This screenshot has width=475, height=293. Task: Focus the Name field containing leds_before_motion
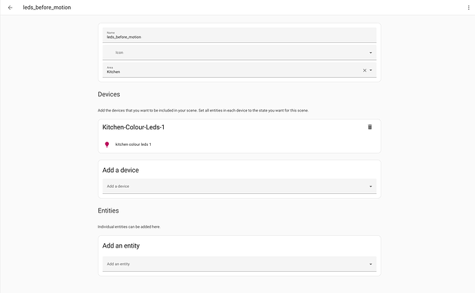240,35
